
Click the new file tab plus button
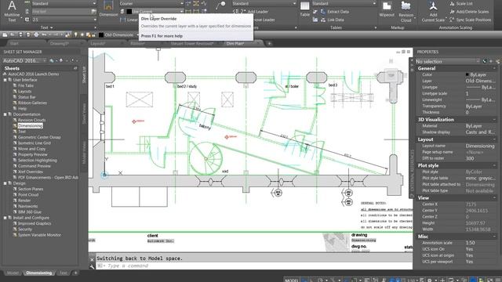click(x=269, y=44)
